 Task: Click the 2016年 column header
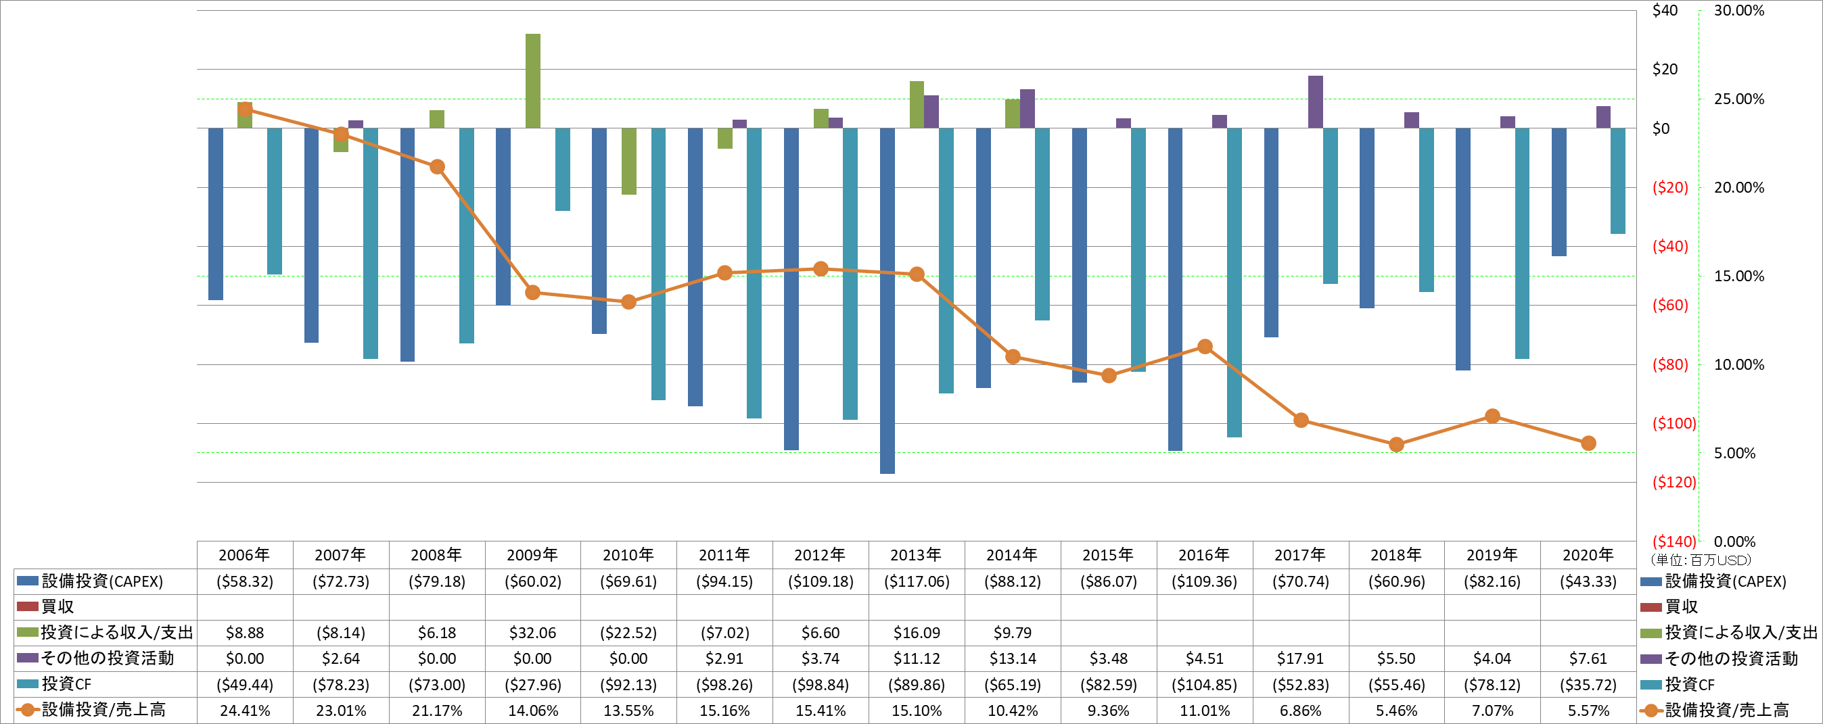coord(1204,555)
